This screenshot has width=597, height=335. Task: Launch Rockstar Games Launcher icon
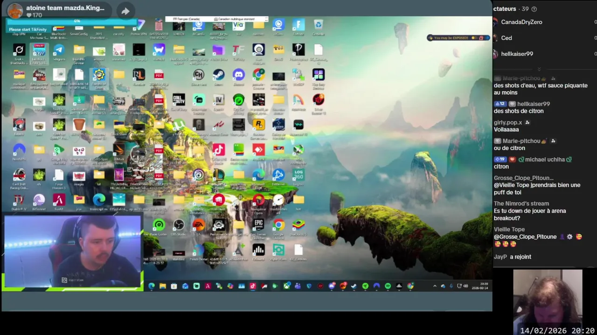point(258,124)
